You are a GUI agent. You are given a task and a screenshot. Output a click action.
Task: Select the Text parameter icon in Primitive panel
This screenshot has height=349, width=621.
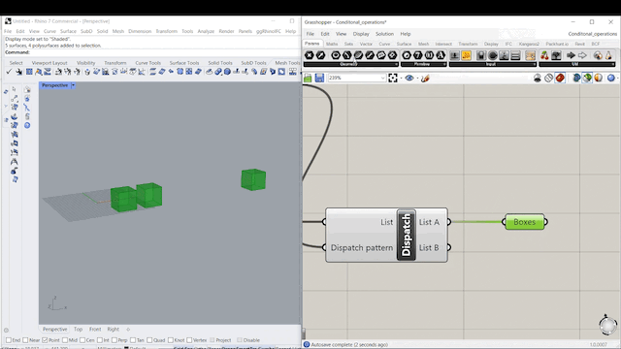[441, 55]
